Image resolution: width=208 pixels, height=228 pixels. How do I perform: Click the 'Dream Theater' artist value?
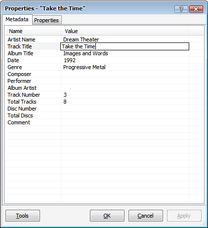[81, 39]
